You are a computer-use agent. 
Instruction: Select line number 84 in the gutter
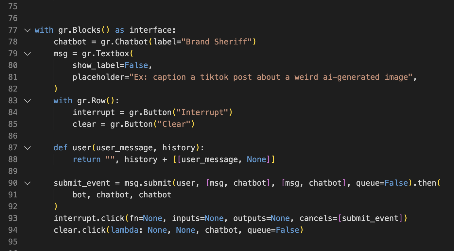(13, 112)
